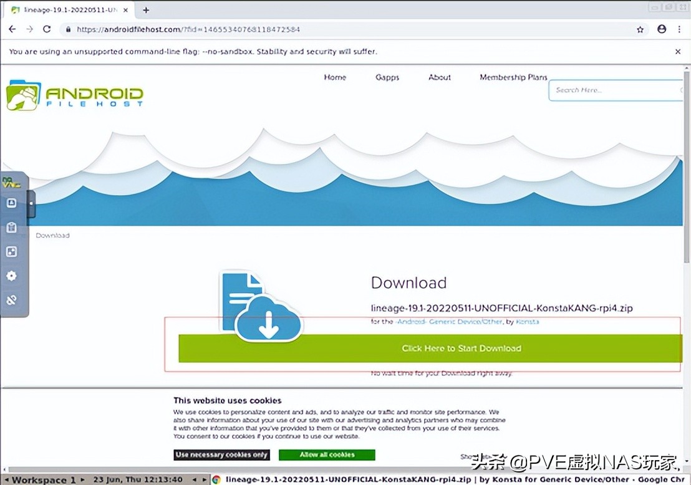Image resolution: width=691 pixels, height=485 pixels.
Task: Click the page vertical scrollbar
Action: [x=687, y=168]
